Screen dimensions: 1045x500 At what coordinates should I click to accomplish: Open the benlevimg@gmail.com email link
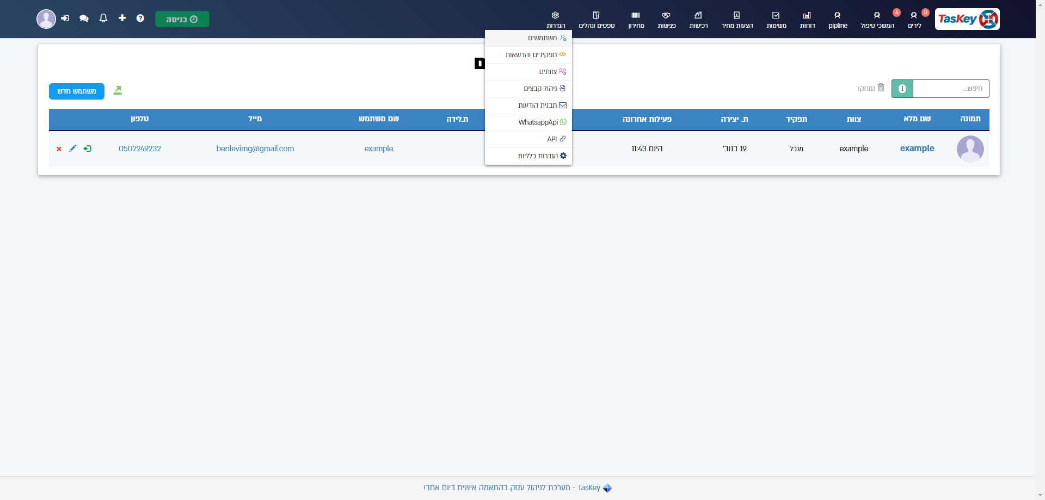click(x=255, y=149)
